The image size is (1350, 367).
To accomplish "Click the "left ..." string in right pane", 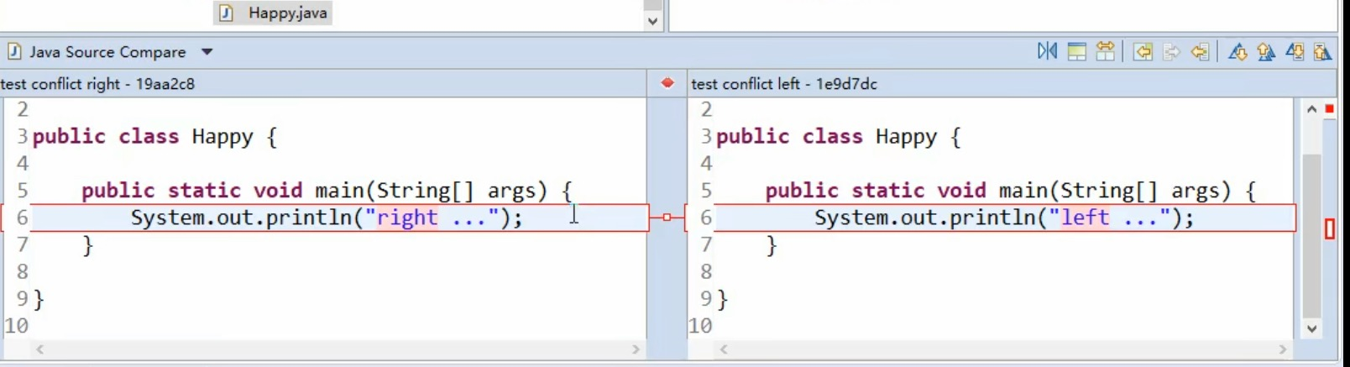I will (x=1110, y=218).
